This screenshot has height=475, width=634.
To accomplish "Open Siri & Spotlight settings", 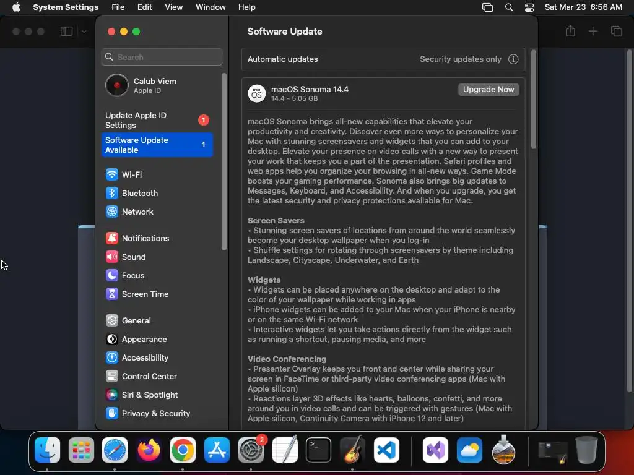I will coord(157,395).
